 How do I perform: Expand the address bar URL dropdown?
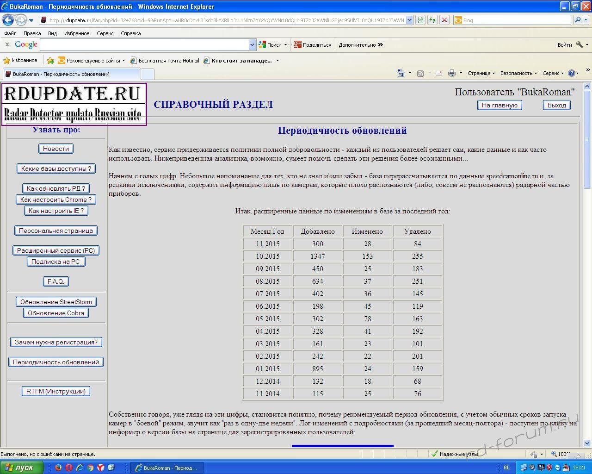pos(409,20)
